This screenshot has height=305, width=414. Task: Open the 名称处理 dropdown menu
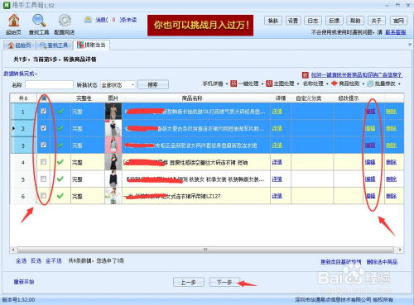point(315,83)
